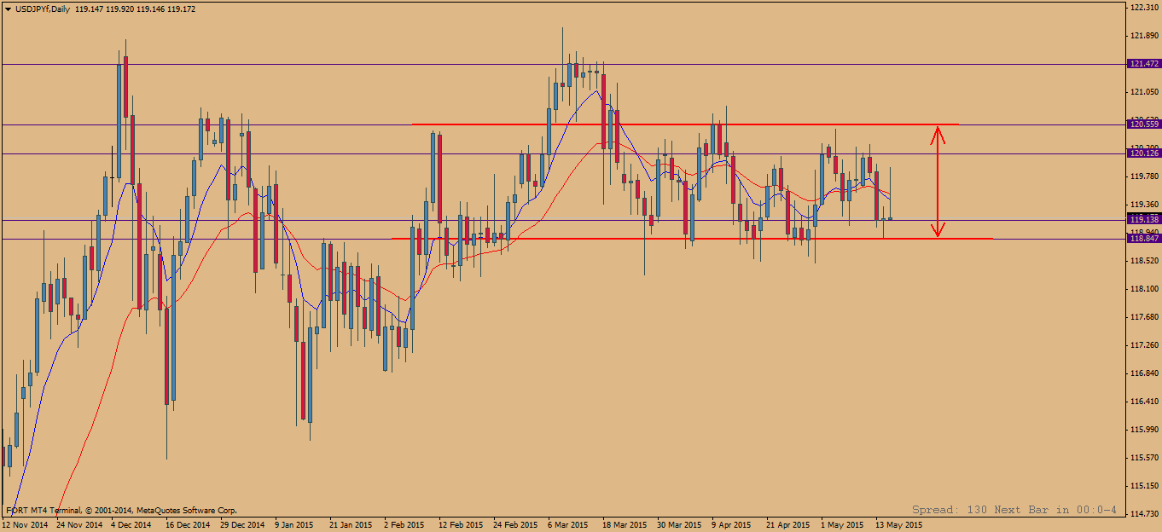
Task: Click the 116.840 price axis value
Action: (x=1143, y=373)
